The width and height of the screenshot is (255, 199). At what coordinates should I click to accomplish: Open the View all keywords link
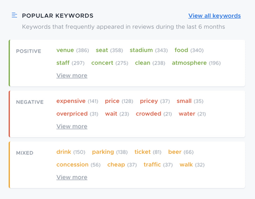215,16
